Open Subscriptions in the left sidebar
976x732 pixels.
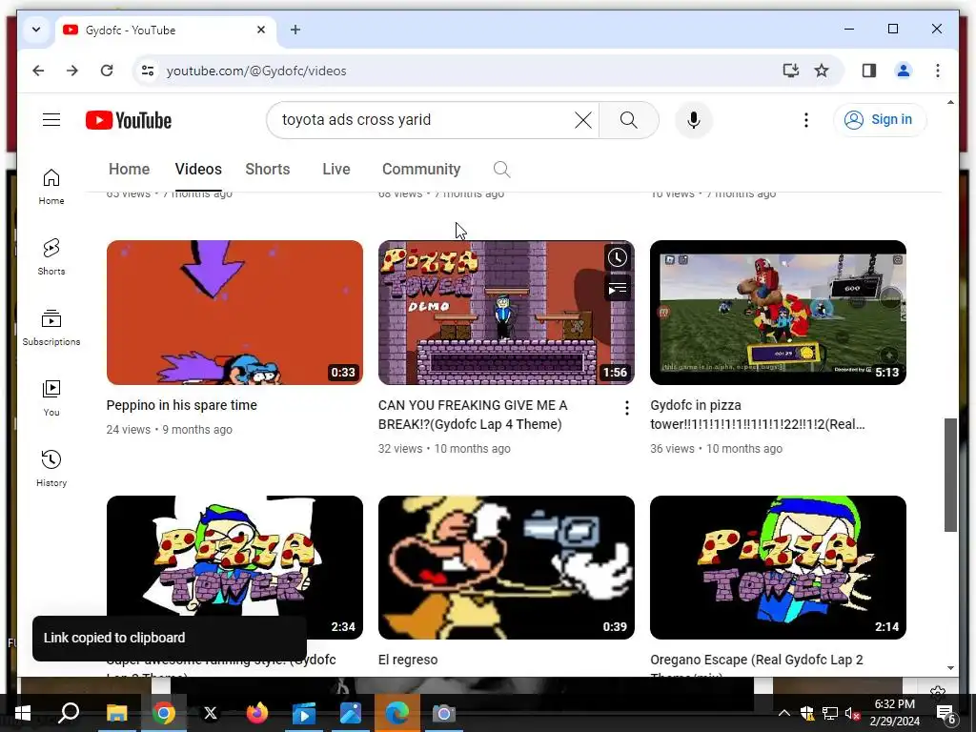(51, 328)
